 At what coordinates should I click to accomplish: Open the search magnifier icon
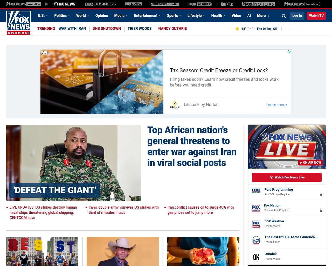point(284,16)
